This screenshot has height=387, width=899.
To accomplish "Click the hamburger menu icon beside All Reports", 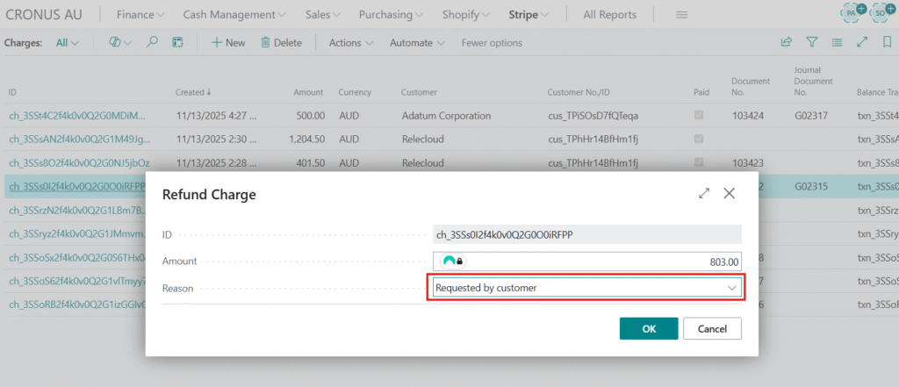I will tap(681, 15).
